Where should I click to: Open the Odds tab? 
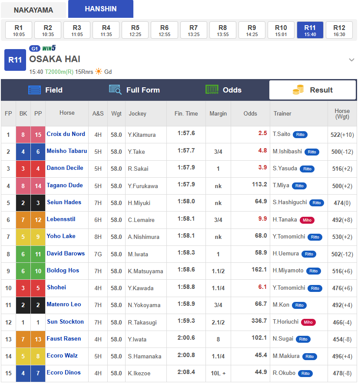coord(224,90)
